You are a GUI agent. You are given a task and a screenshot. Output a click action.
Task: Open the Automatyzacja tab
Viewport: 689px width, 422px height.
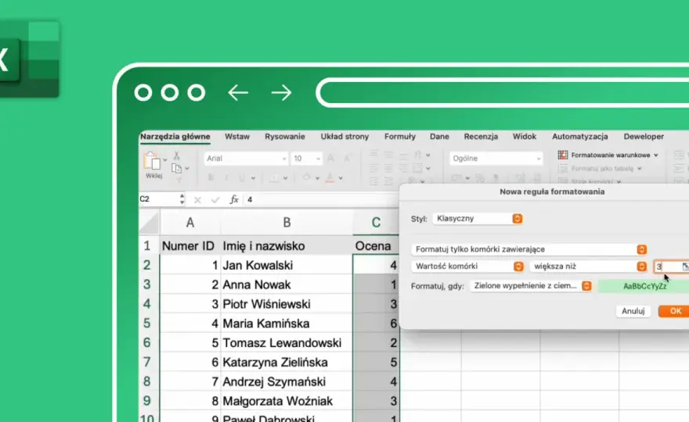click(x=580, y=137)
